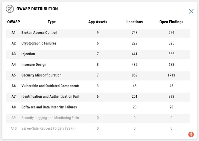Click the 229 locations value
199x141 pixels.
(134, 43)
